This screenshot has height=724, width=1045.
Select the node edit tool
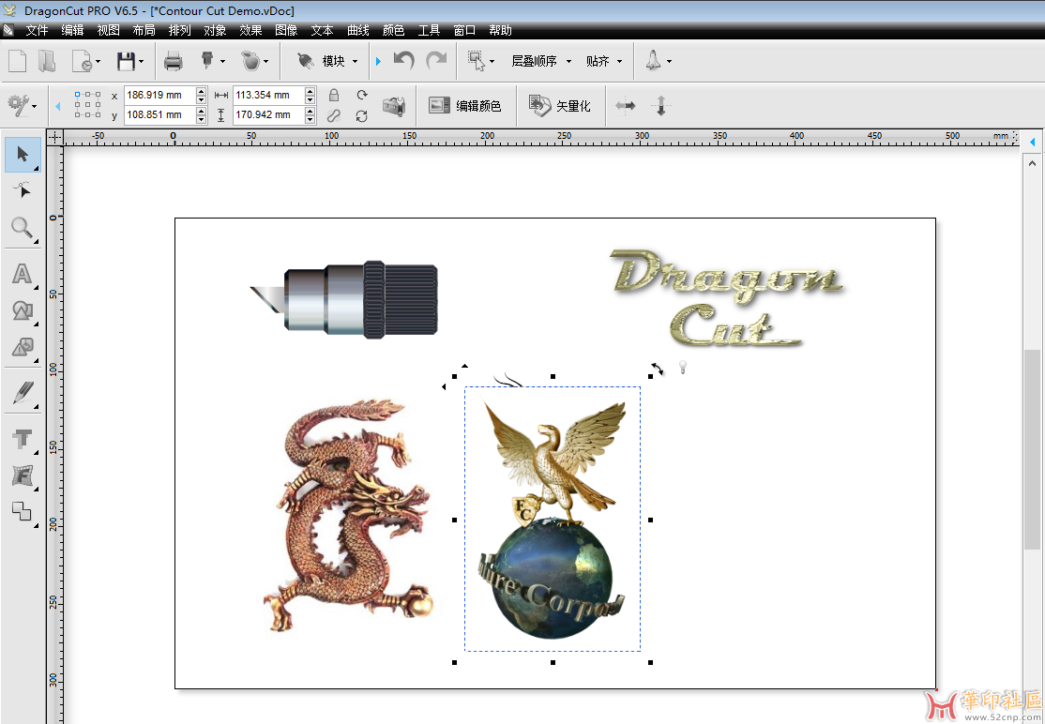pos(22,190)
